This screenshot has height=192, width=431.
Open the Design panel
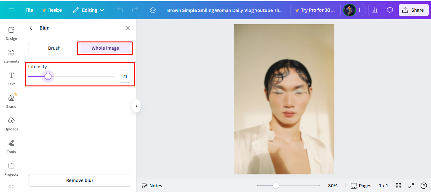[x=11, y=34]
